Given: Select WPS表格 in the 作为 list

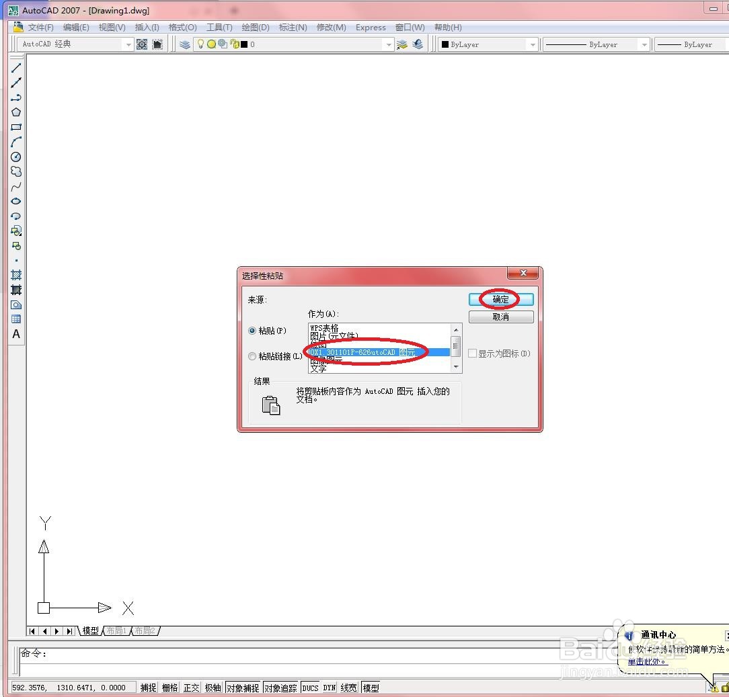Looking at the screenshot, I should [325, 327].
